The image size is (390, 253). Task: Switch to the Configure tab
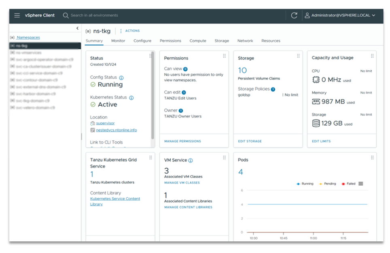[x=142, y=41]
